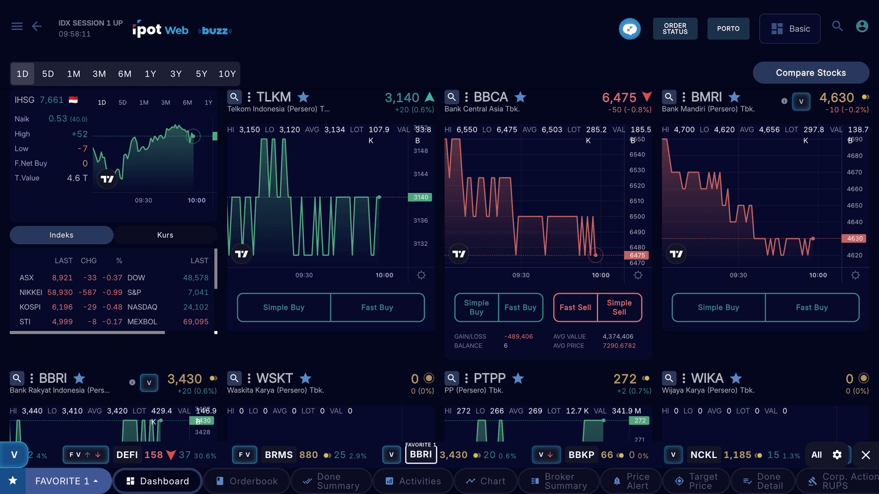This screenshot has height=494, width=879.
Task: Open the TLKM three-dot options menu
Action: click(249, 97)
